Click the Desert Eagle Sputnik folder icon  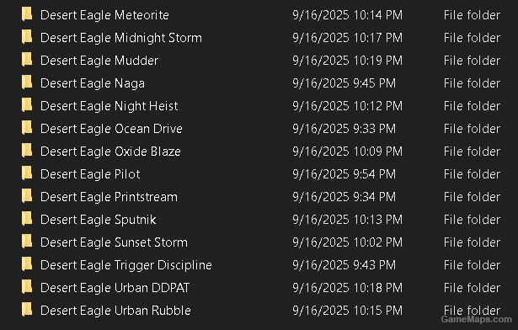(27, 219)
